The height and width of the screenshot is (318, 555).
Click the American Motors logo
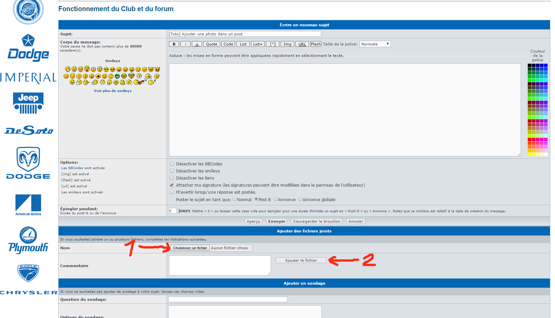click(28, 204)
